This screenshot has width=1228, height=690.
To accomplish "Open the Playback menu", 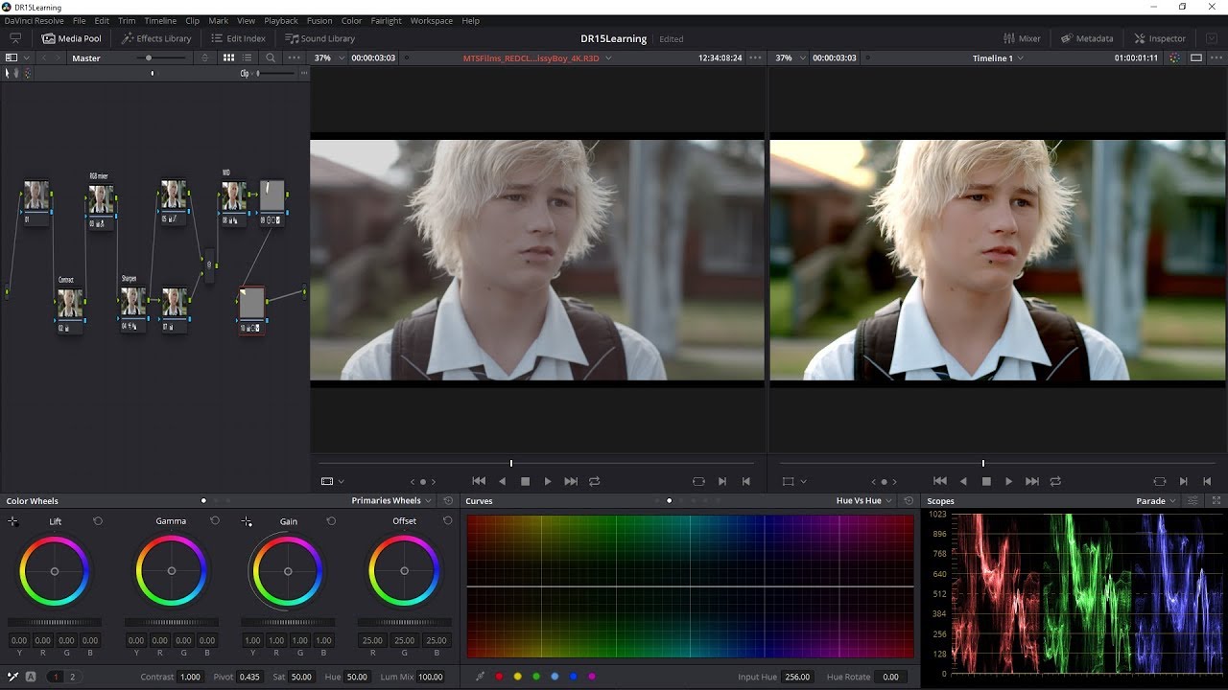I will [281, 20].
